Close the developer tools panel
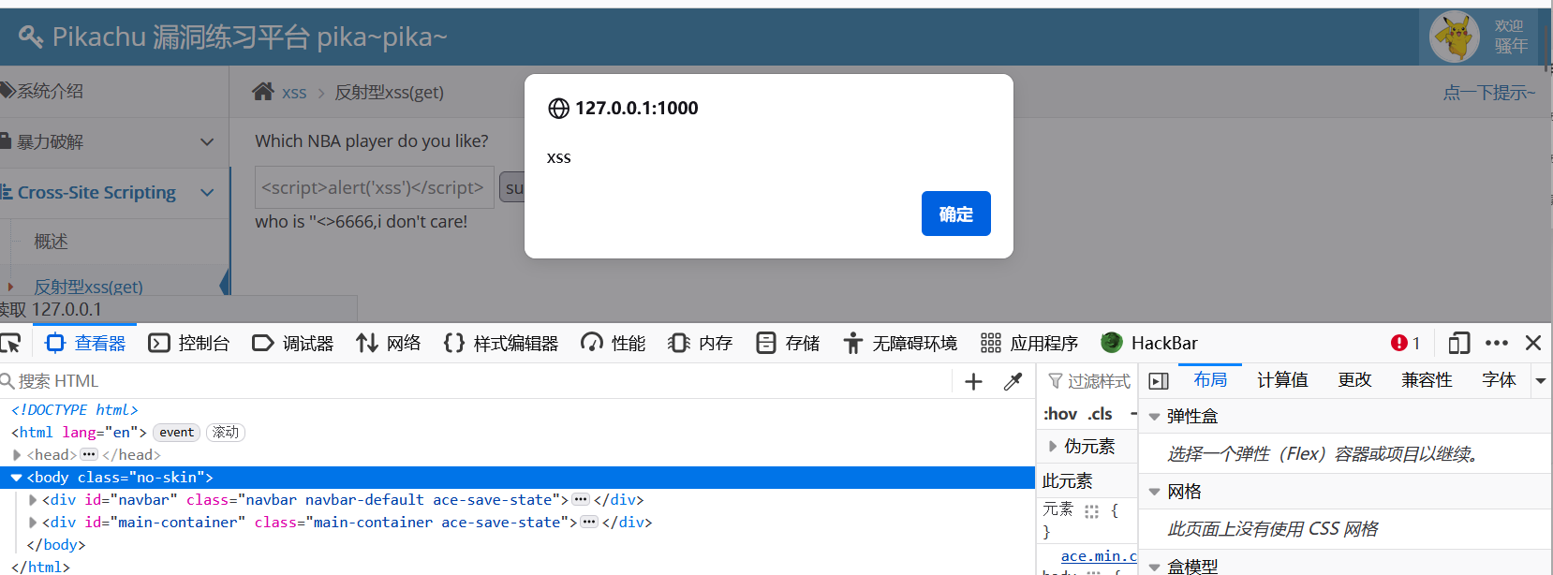This screenshot has width=1553, height=575. [1533, 344]
